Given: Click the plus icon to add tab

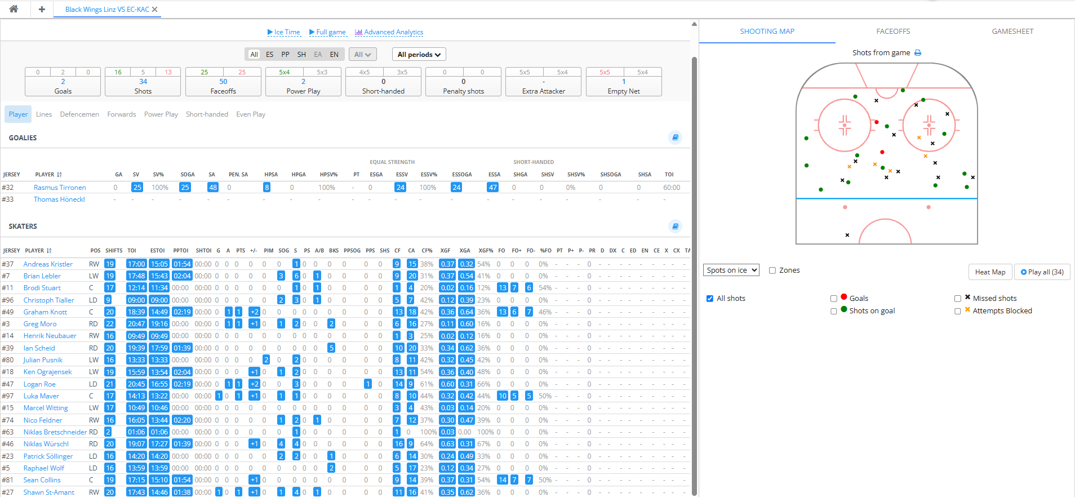Looking at the screenshot, I should tap(42, 9).
